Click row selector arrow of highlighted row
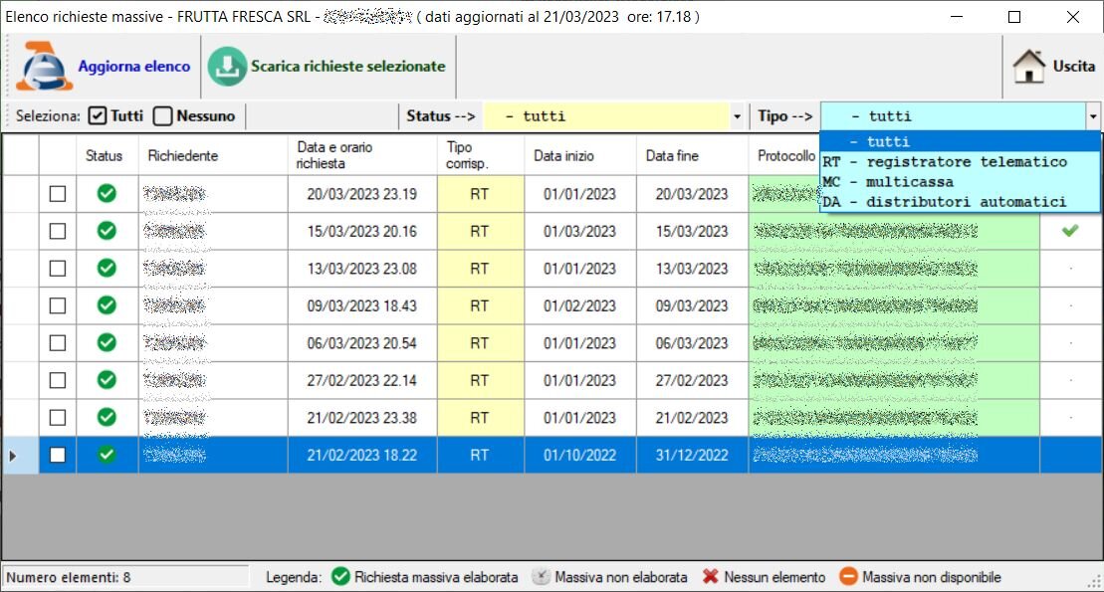1104x592 pixels. tap(13, 455)
